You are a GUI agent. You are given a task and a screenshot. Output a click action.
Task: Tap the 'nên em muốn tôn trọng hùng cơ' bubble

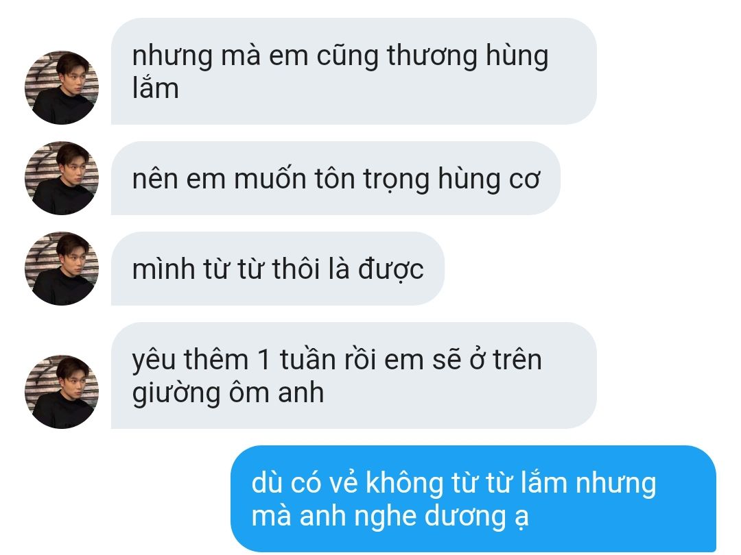pyautogui.click(x=336, y=178)
